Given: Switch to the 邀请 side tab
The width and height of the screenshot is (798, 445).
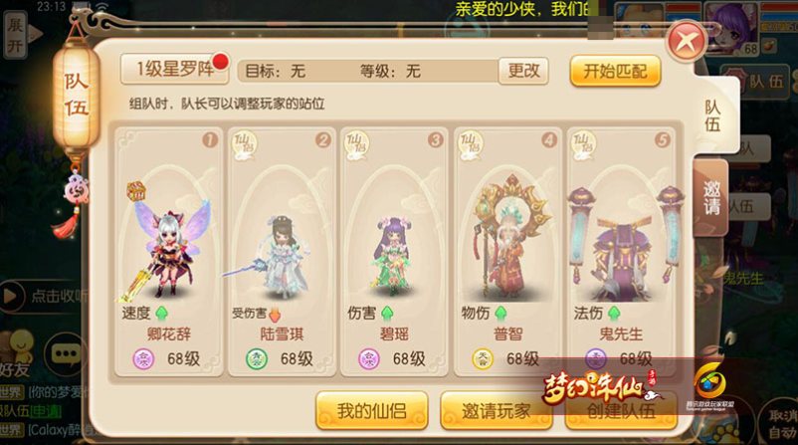Looking at the screenshot, I should [x=711, y=197].
